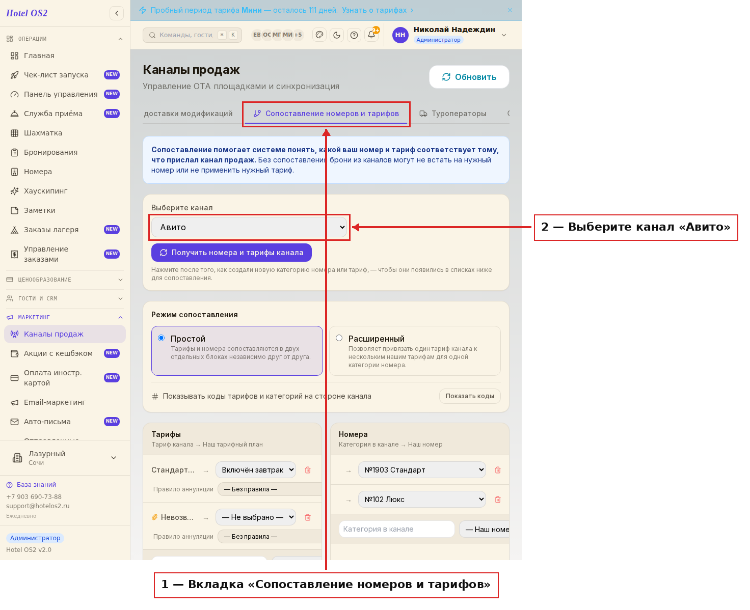This screenshot has width=750, height=610.
Task: Open the №1903 Стандарт room dropdown
Action: (422, 470)
